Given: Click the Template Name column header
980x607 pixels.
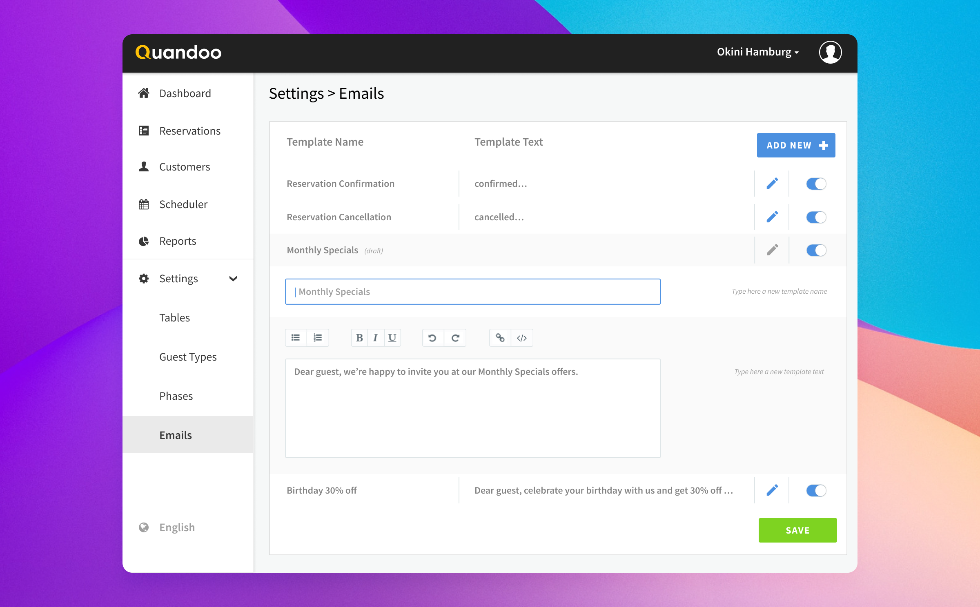Looking at the screenshot, I should point(325,142).
